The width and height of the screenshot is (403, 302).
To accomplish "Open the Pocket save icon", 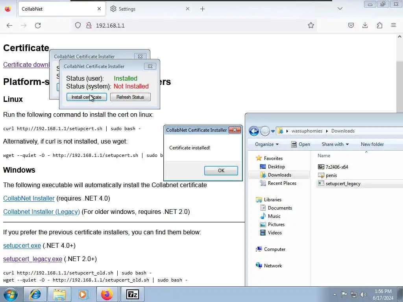I will [351, 25].
